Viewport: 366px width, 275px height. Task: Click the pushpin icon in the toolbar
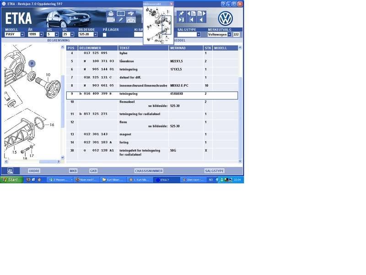click(x=182, y=13)
